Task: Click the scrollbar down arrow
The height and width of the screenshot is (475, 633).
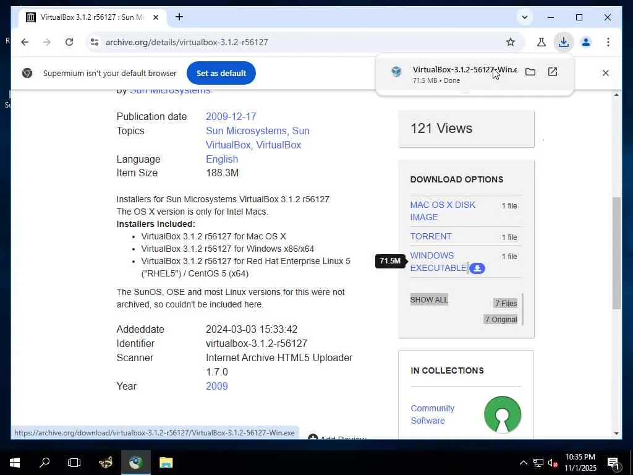Action: tap(616, 434)
